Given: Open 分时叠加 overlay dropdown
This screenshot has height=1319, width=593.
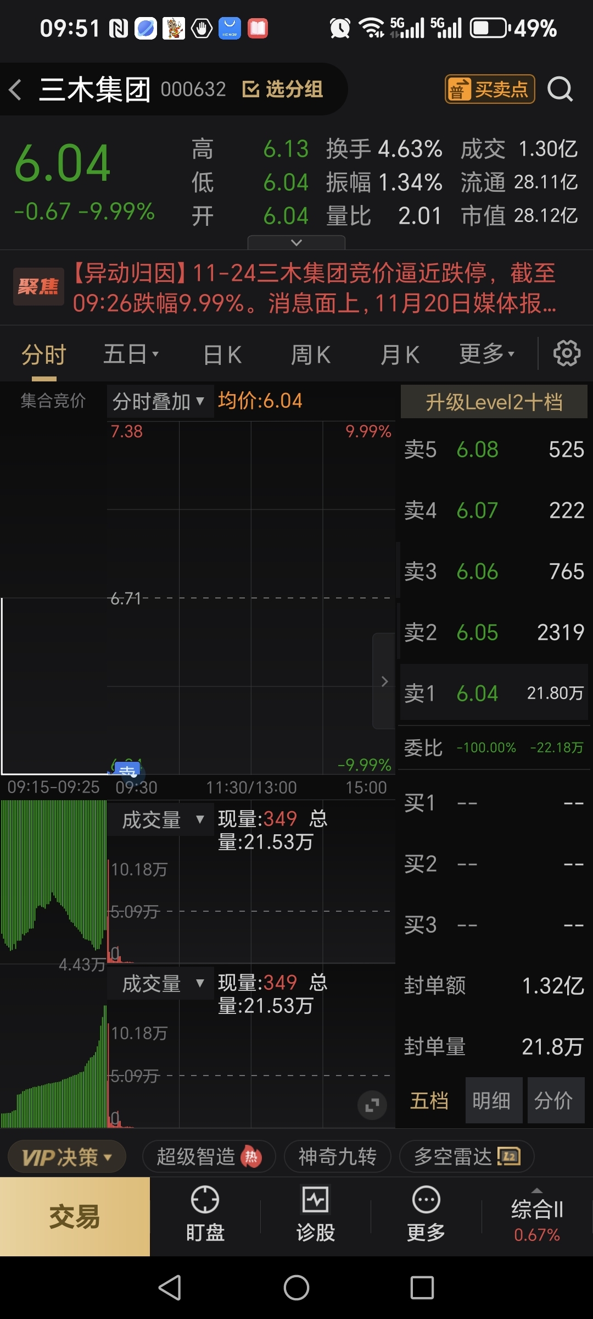Looking at the screenshot, I should pos(160,402).
